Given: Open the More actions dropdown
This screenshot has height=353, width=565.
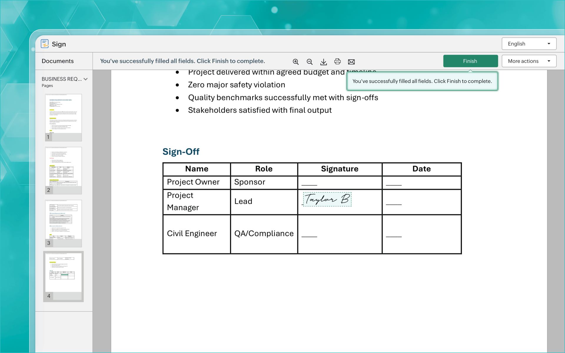Looking at the screenshot, I should pyautogui.click(x=529, y=61).
